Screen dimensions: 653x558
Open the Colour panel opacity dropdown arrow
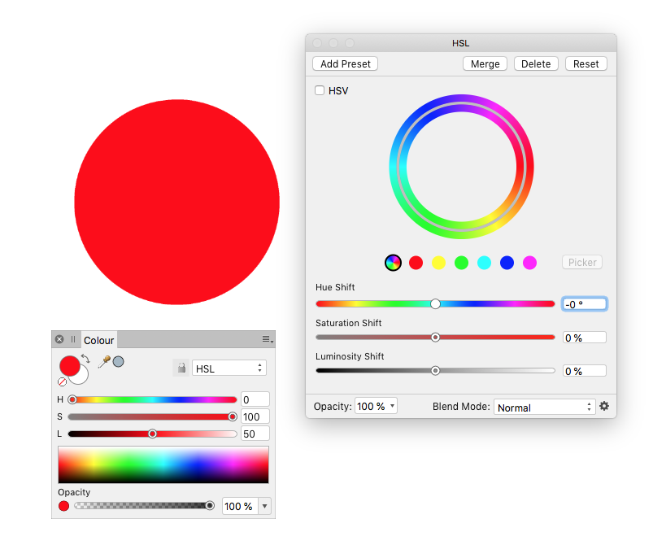(x=264, y=507)
